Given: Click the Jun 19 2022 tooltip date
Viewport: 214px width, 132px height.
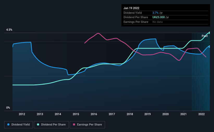Looking at the screenshot, I should (x=131, y=8).
